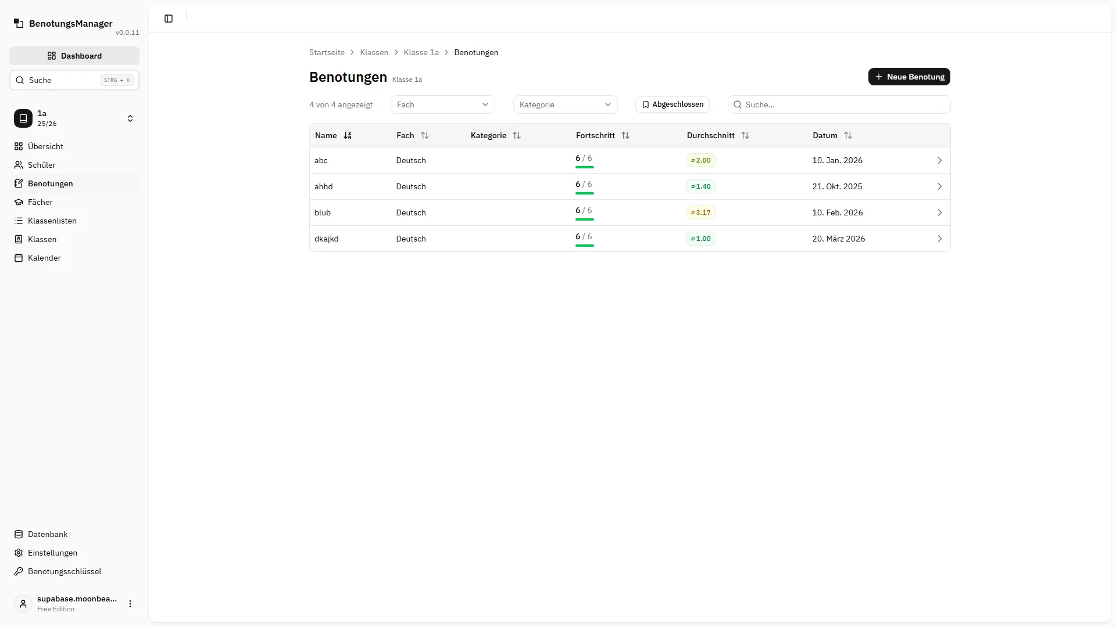Expand the class switcher chevron
Screen dimensions: 1116x627
130,118
